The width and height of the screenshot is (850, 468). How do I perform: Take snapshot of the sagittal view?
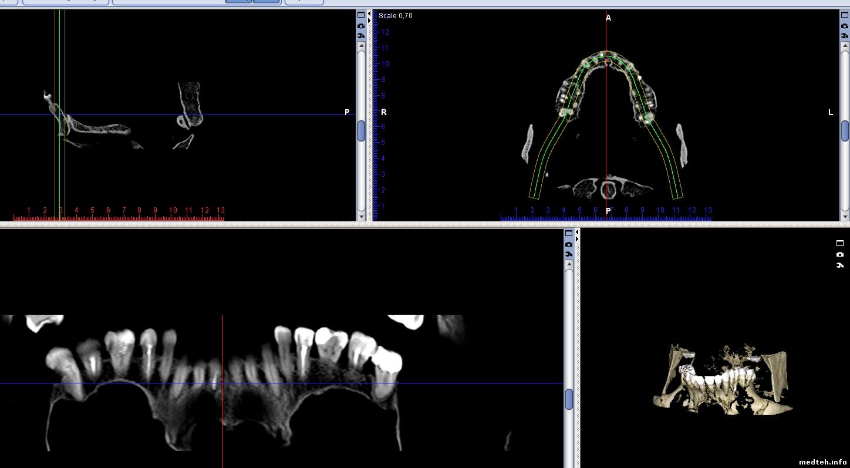tap(360, 26)
